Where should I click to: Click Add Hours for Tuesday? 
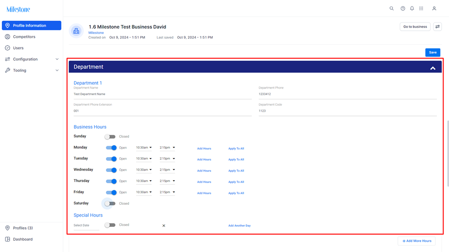pyautogui.click(x=204, y=160)
